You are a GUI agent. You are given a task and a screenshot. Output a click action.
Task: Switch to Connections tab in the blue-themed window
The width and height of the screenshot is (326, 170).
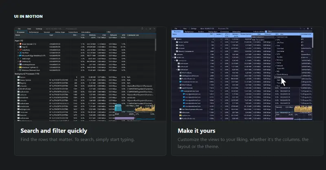(x=225, y=32)
